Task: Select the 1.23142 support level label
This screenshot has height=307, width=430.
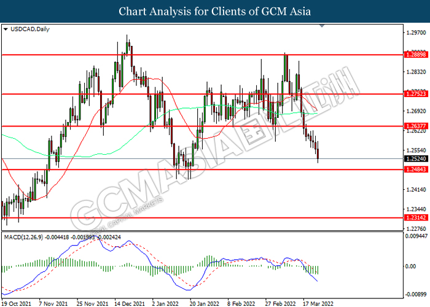Action: coord(416,218)
